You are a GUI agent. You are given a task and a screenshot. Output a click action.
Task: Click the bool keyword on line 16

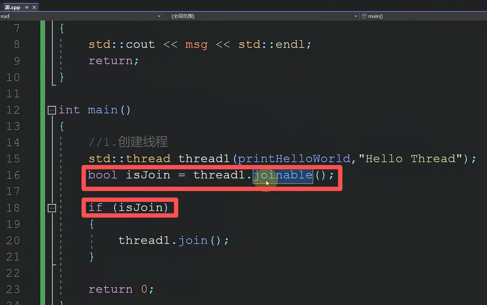coord(103,175)
